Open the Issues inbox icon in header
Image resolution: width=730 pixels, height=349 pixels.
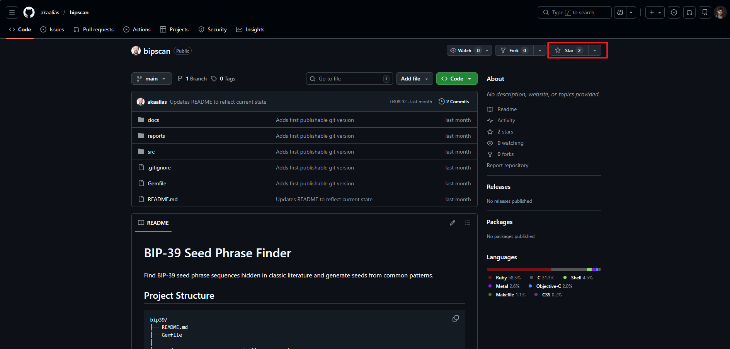(674, 12)
